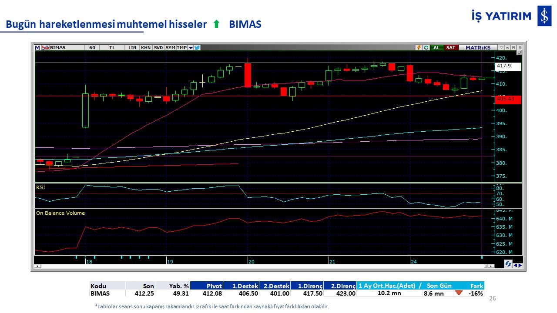Click the 1.Destek column header
This screenshot has width=557, height=313.
tap(241, 286)
